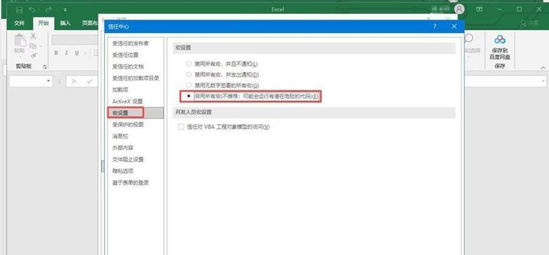This screenshot has width=549, height=255.
Task: Click the Excel Options dialog scrollbar thumb
Action: pyautogui.click(x=103, y=166)
